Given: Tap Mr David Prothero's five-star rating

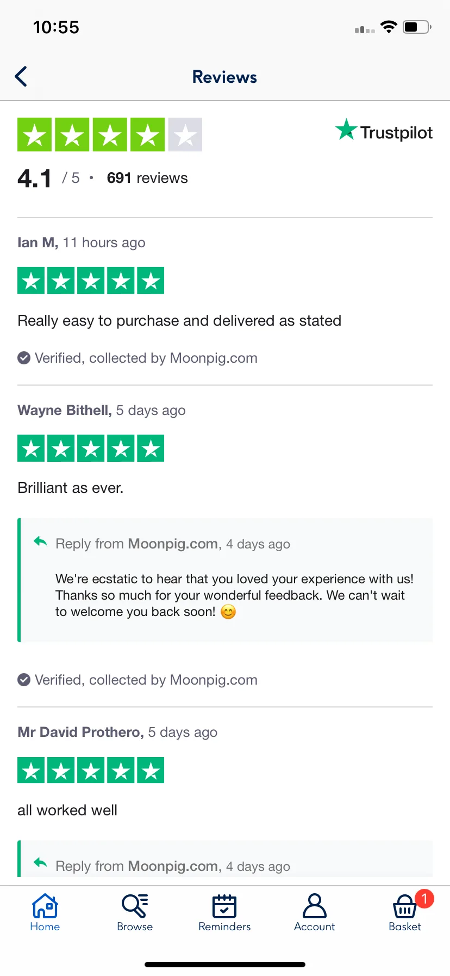Looking at the screenshot, I should coord(91,770).
